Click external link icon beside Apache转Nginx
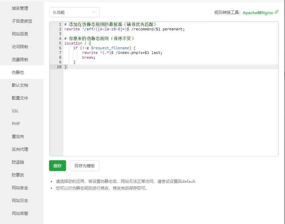The height and width of the screenshot is (224, 285). coord(277,12)
